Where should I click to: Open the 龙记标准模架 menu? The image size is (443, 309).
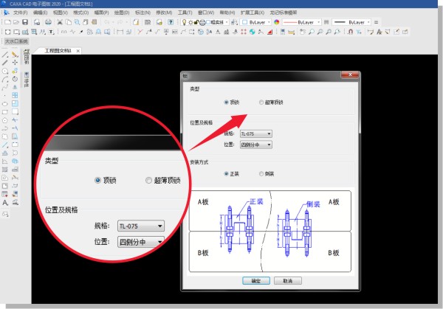point(283,13)
